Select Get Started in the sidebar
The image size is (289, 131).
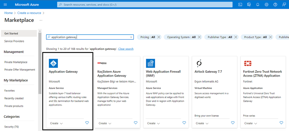coord(19,34)
